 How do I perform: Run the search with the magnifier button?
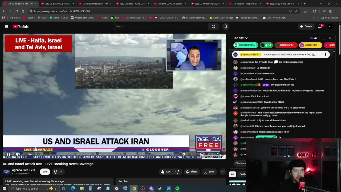pos(214,26)
